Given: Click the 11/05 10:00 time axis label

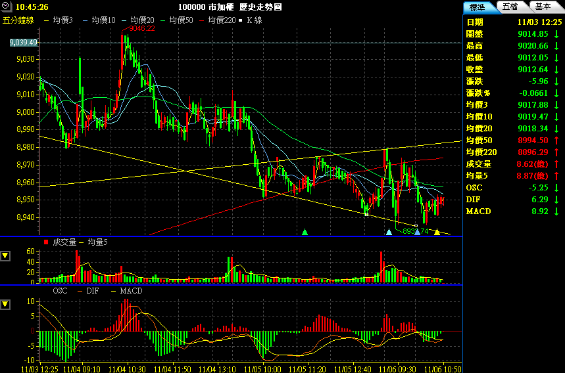Looking at the screenshot, I should (262, 369).
